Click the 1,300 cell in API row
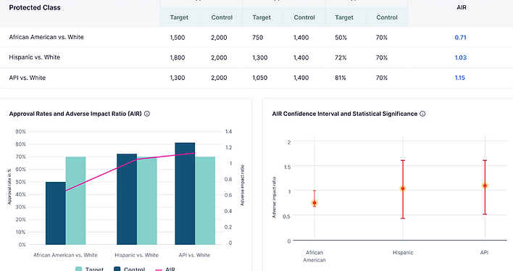 coord(178,78)
